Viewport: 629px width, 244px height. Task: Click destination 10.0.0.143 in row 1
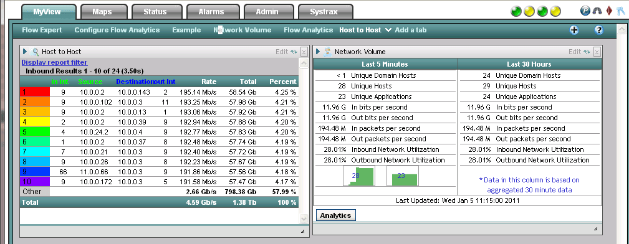[x=133, y=91]
